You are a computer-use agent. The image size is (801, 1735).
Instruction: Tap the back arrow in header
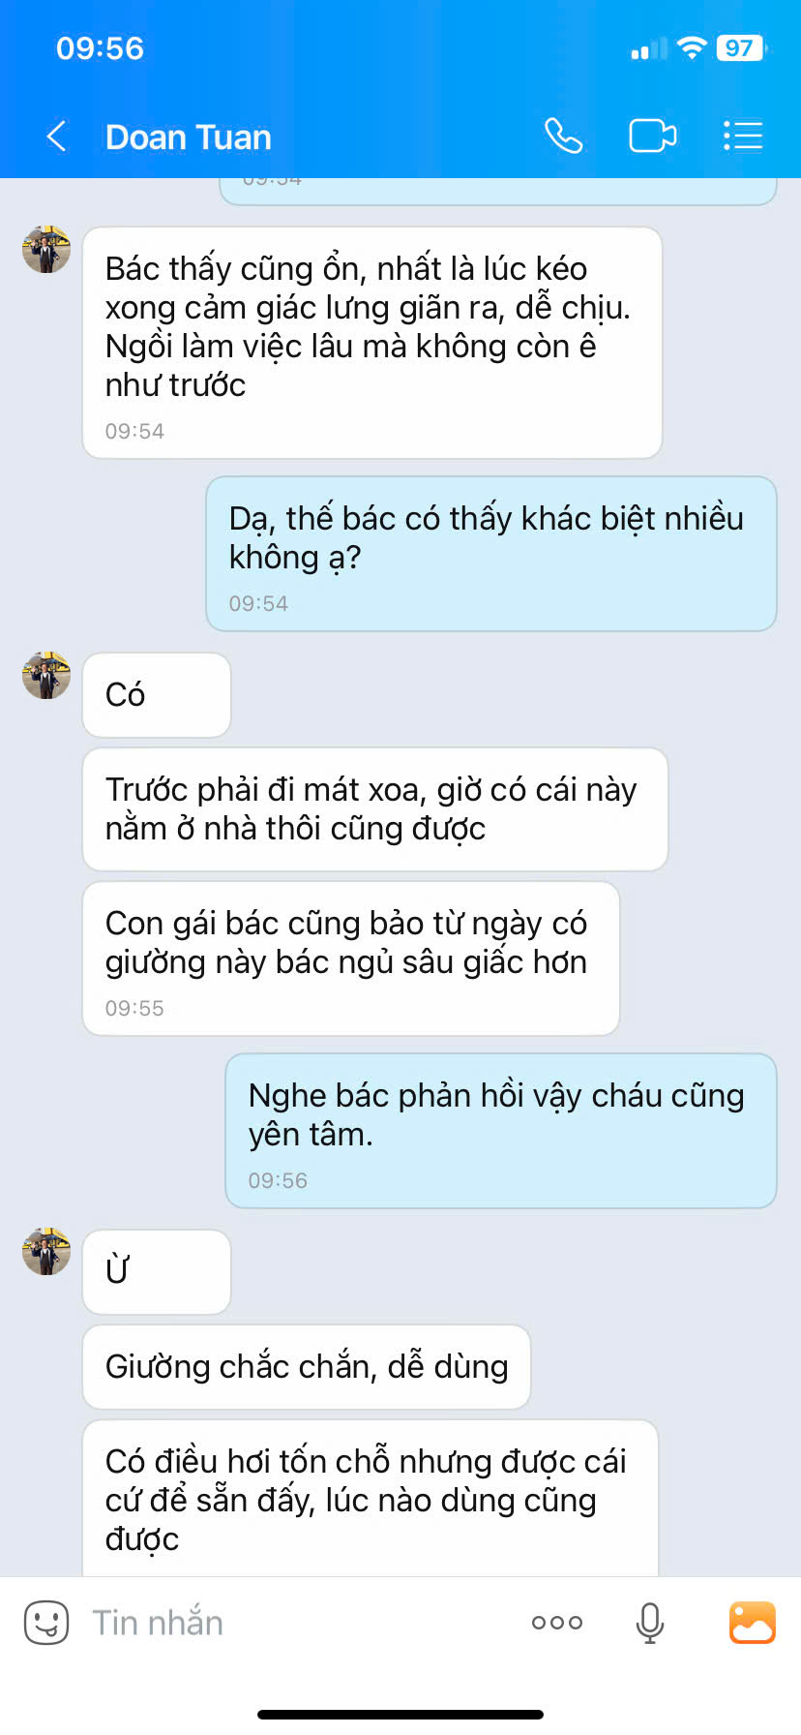coord(56,137)
